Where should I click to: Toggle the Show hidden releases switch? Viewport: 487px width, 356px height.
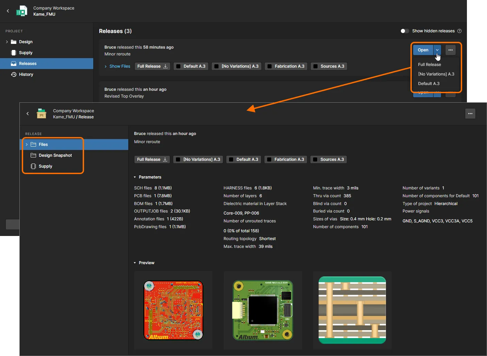tap(405, 31)
